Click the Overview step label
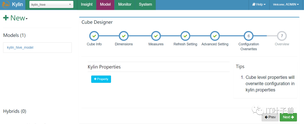Screen dimensions: 304x124 coord(282,44)
